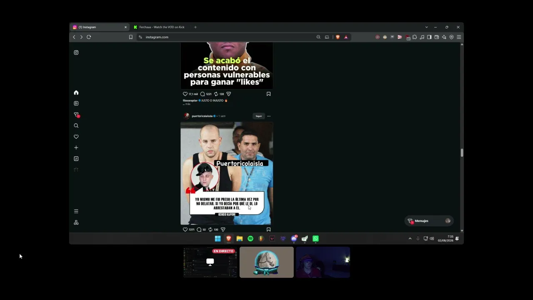Viewport: 533px width, 300px height.
Task: Expand the browser tab search dropdown
Action: [426, 27]
